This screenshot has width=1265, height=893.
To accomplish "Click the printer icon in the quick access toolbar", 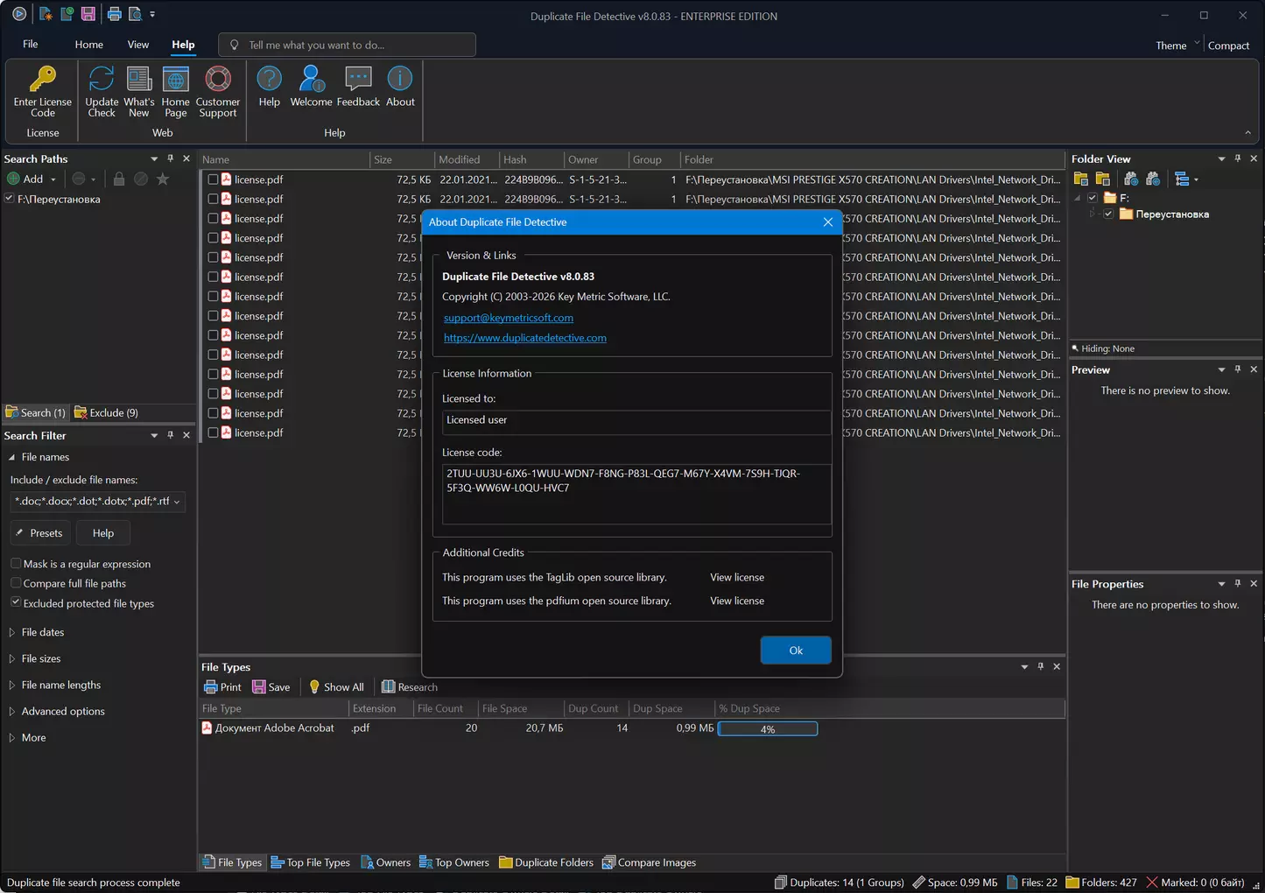I will pyautogui.click(x=114, y=14).
